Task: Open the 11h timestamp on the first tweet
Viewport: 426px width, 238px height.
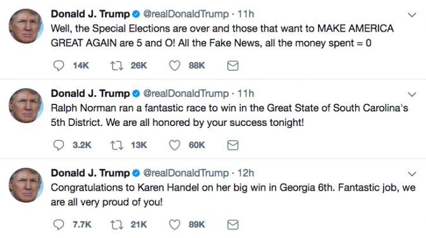Action: coord(246,14)
